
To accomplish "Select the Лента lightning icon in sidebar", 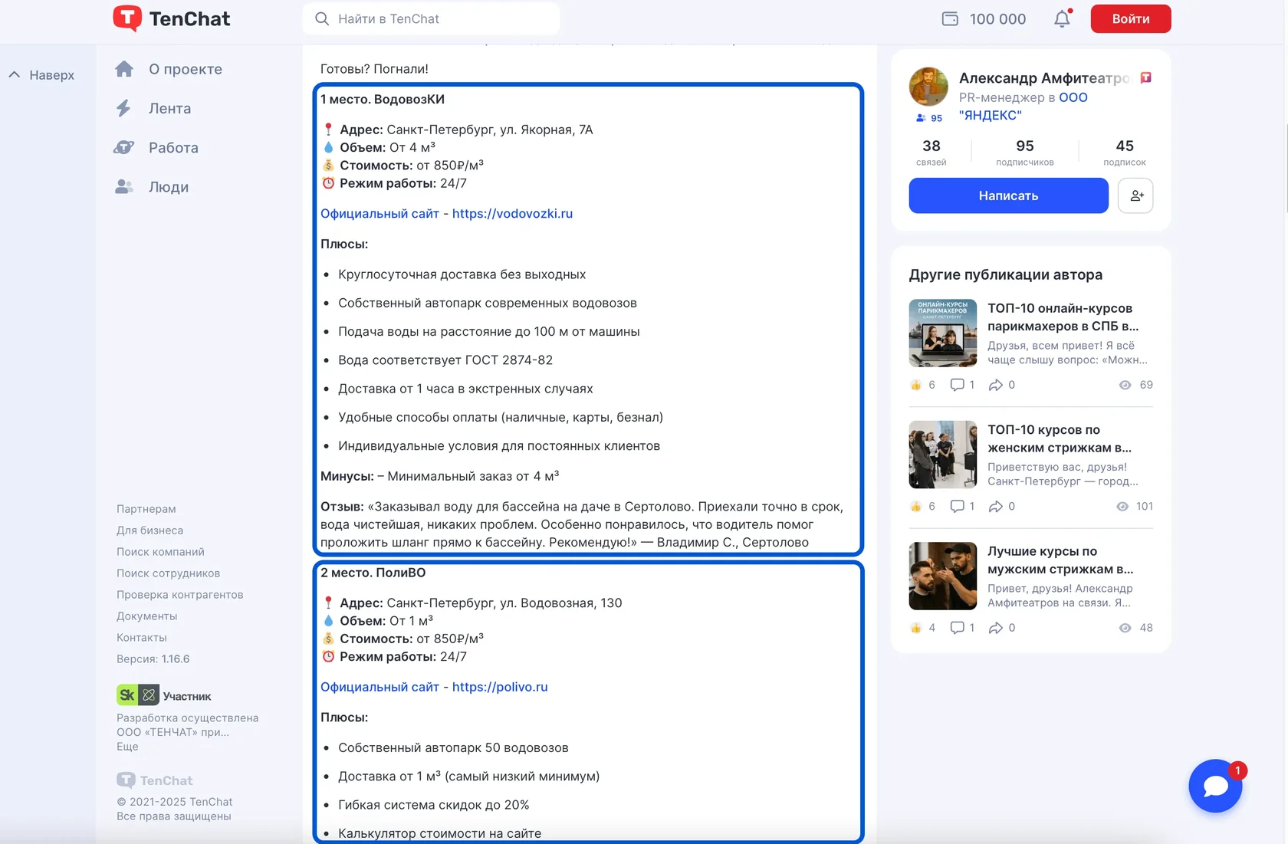I will click(x=124, y=108).
